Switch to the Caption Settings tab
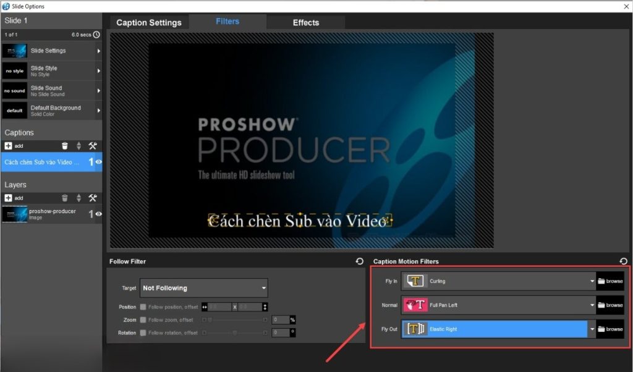This screenshot has height=372, width=633. (149, 22)
